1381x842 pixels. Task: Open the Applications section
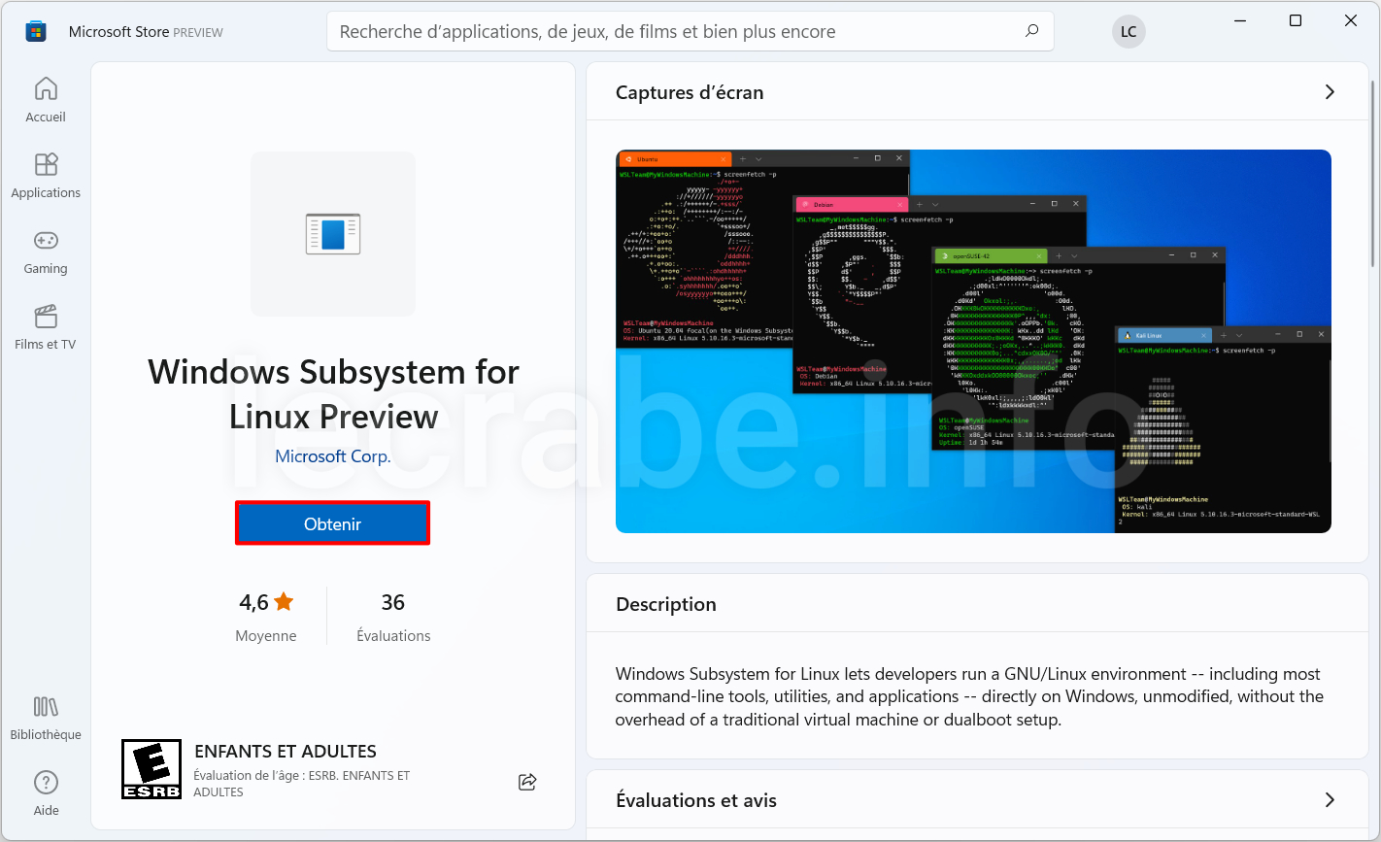pos(46,176)
